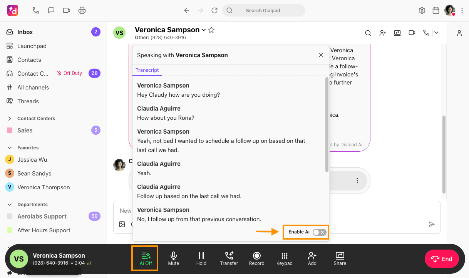Image resolution: width=469 pixels, height=278 pixels.
Task: Enable Ai using the toggle switch
Action: click(319, 232)
